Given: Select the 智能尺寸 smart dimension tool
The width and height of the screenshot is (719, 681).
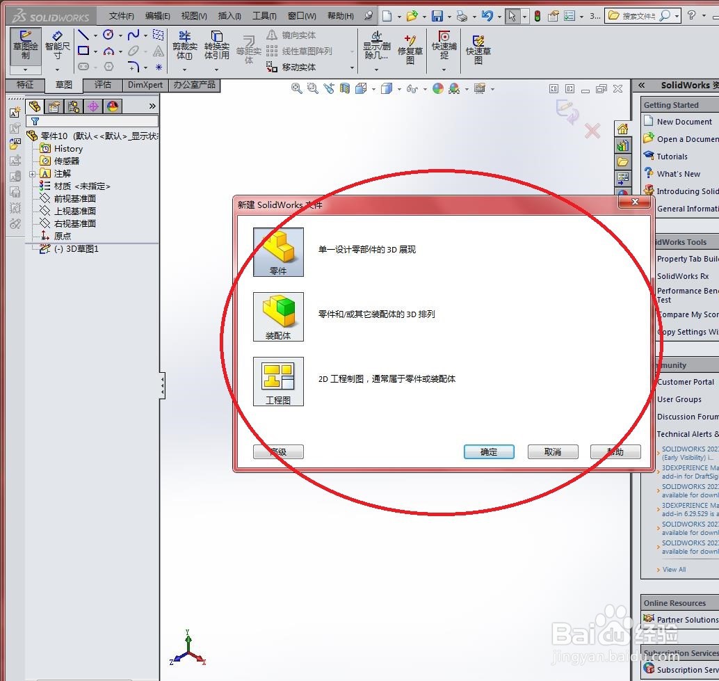Looking at the screenshot, I should (x=57, y=46).
